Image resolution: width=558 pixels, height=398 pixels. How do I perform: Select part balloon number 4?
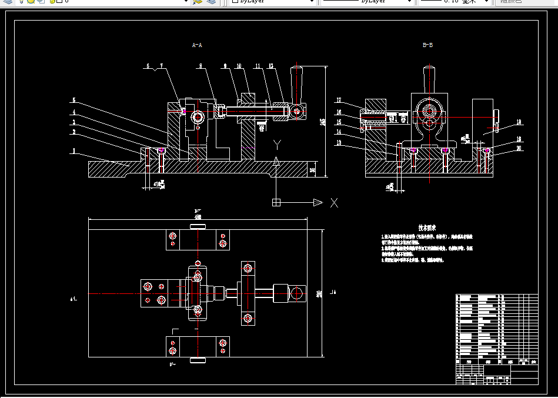74,112
